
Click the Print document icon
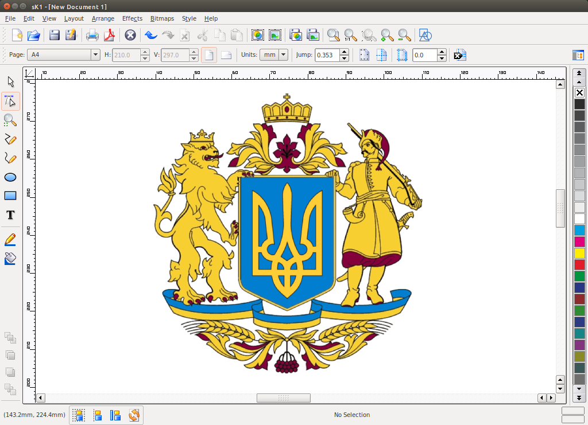[x=92, y=36]
